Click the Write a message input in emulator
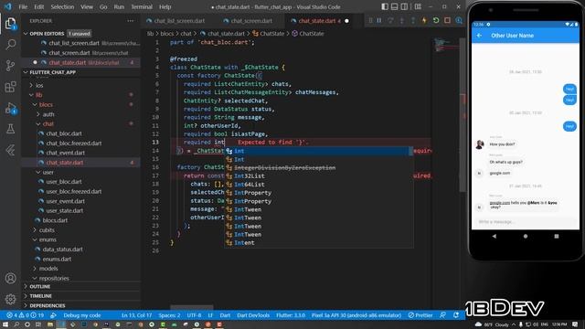This screenshot has width=585, height=329. coord(526,222)
